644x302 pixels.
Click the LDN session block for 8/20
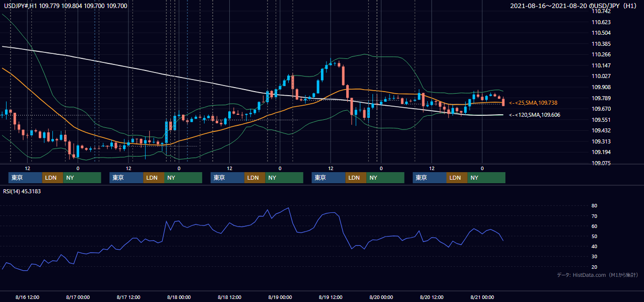pyautogui.click(x=457, y=178)
